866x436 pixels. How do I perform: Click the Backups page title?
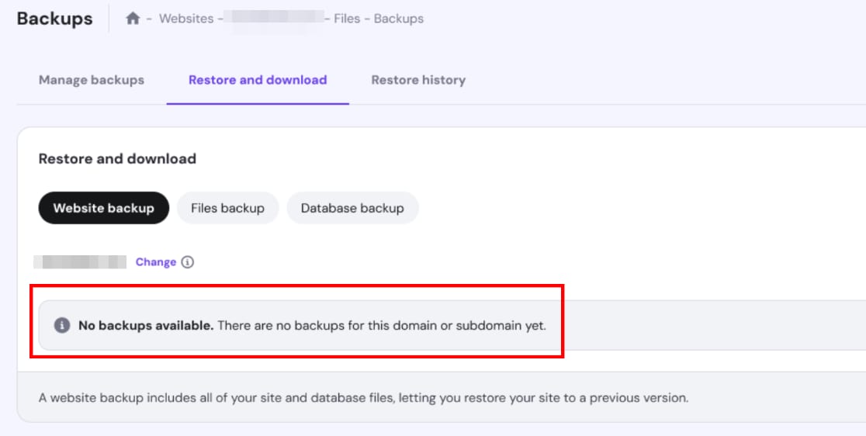54,19
